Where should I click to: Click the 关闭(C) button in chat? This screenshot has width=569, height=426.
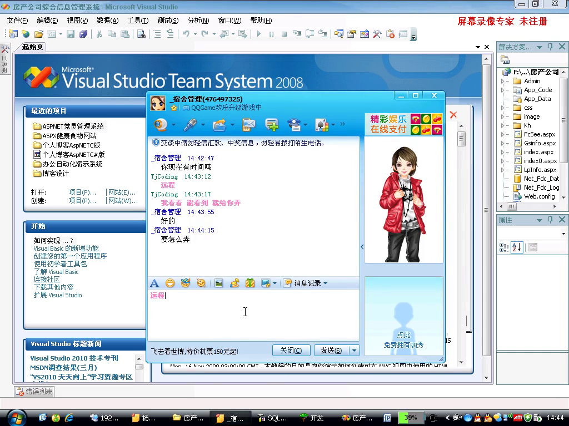(291, 351)
